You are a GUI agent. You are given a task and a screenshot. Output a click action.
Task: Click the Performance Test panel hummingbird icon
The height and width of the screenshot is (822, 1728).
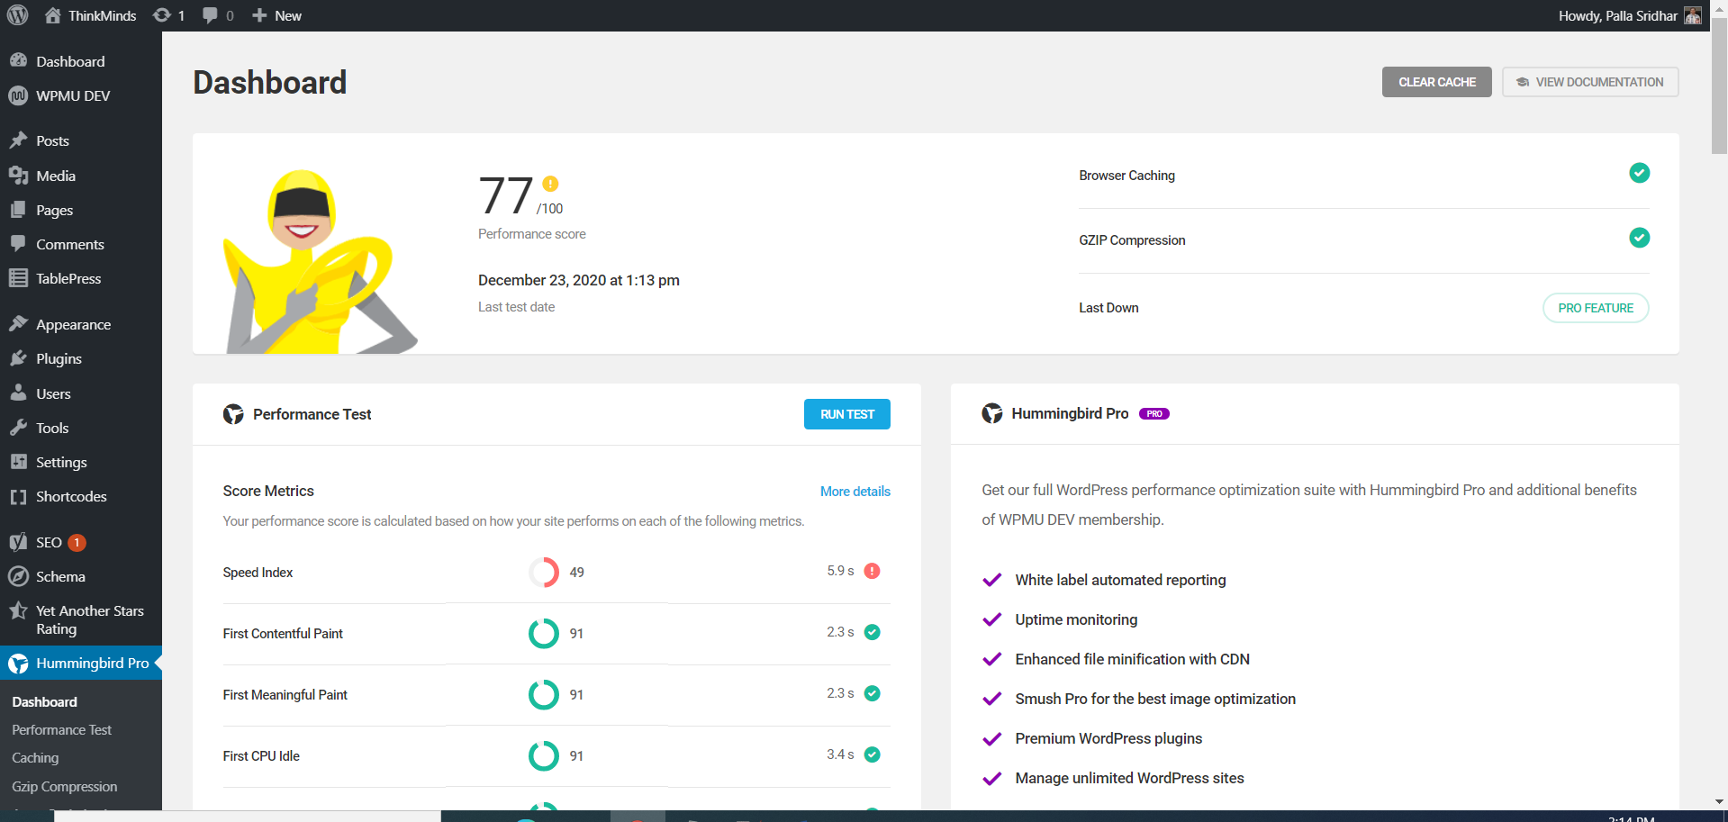pyautogui.click(x=233, y=414)
